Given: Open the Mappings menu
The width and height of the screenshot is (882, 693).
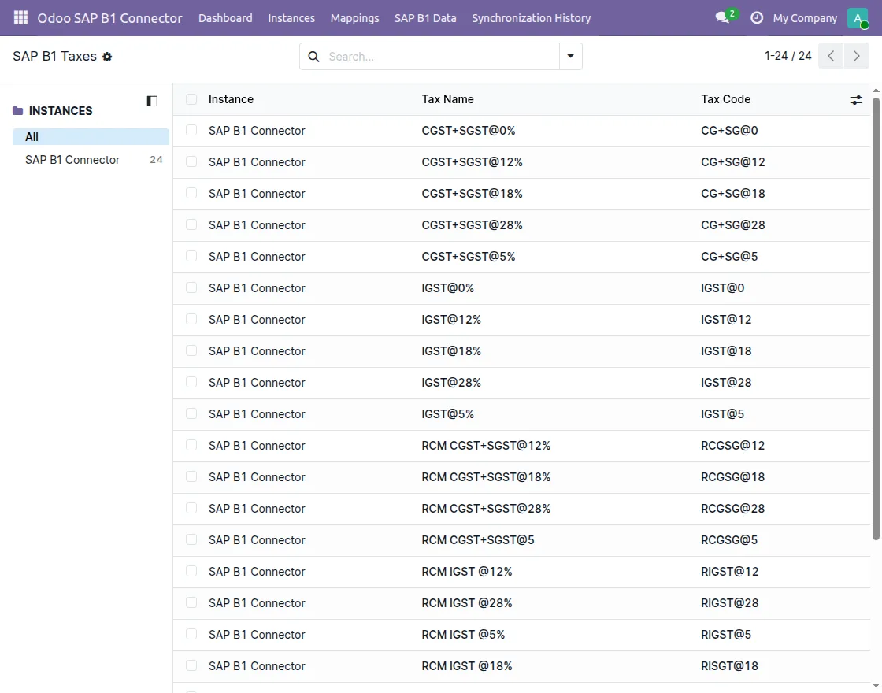Looking at the screenshot, I should point(355,18).
